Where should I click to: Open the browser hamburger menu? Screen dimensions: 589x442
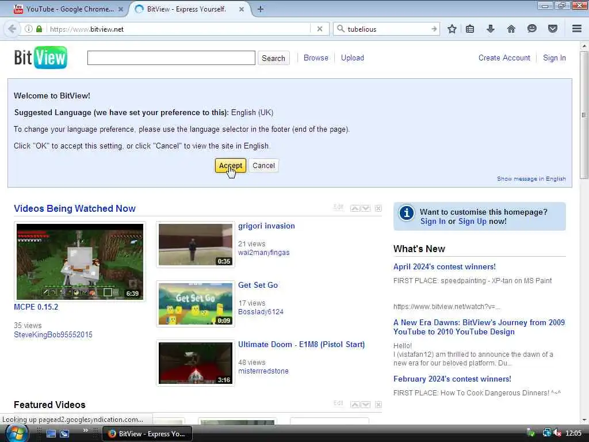577,29
